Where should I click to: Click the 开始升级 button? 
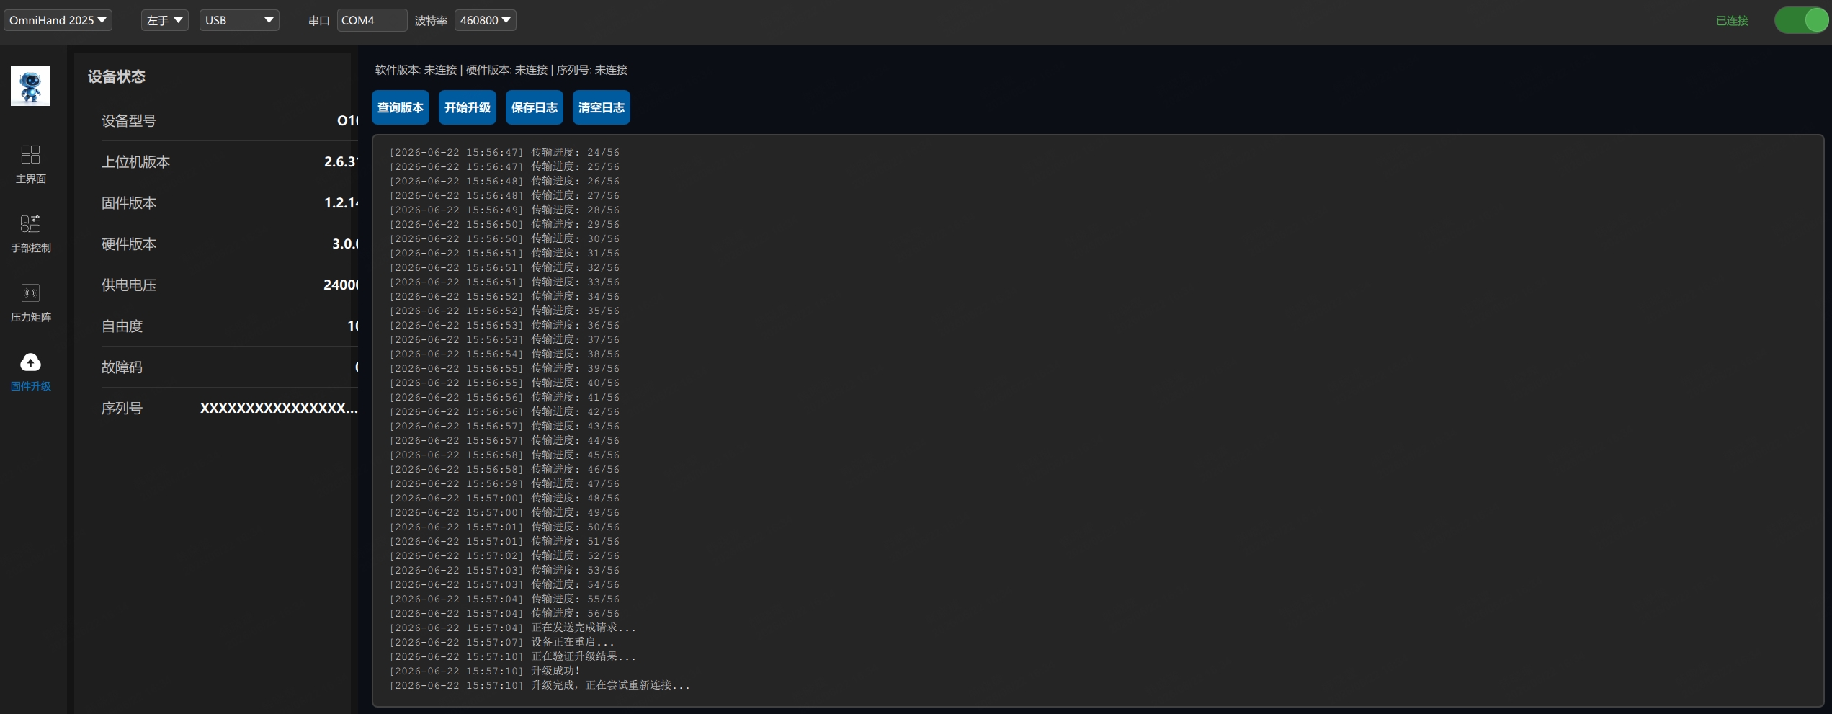468,107
